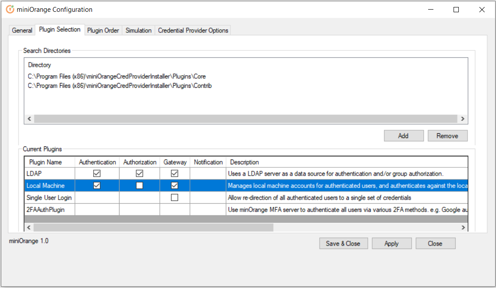Viewport: 496px width, 288px height.
Task: Open the General tab
Action: click(22, 30)
